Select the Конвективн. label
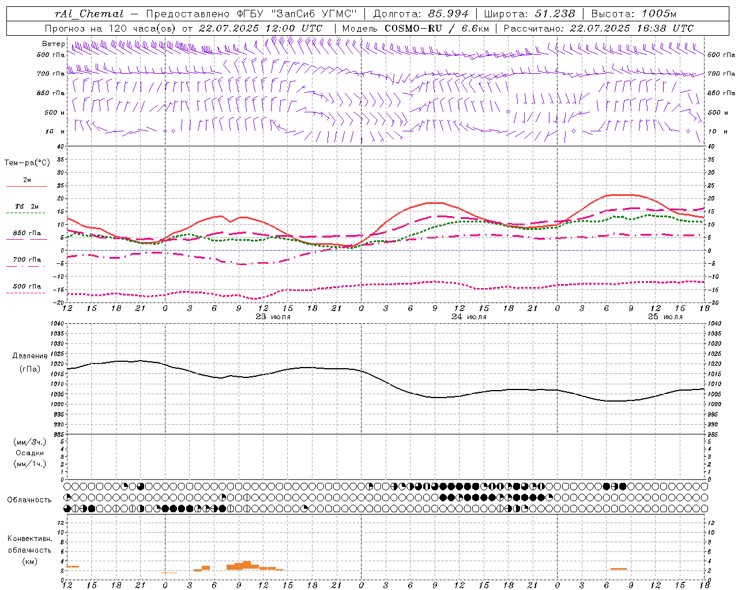The width and height of the screenshot is (738, 590). [30, 539]
